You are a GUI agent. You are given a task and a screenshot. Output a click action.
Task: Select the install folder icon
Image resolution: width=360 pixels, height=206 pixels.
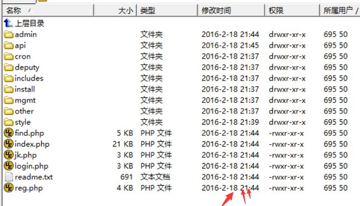pos(8,89)
